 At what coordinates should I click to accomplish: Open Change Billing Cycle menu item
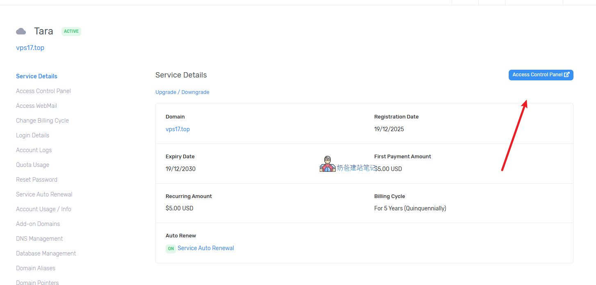(42, 121)
